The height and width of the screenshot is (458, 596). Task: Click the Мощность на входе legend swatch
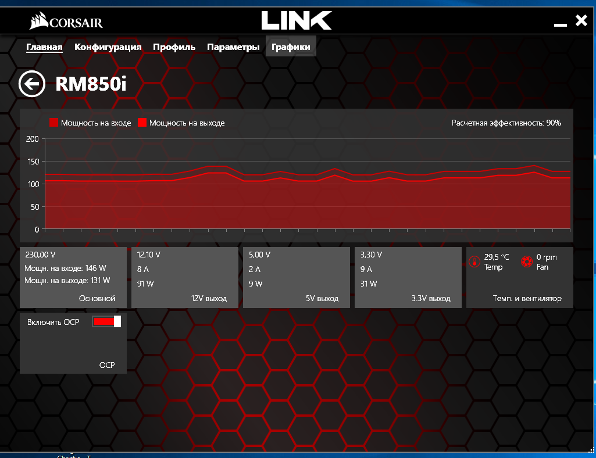[53, 123]
